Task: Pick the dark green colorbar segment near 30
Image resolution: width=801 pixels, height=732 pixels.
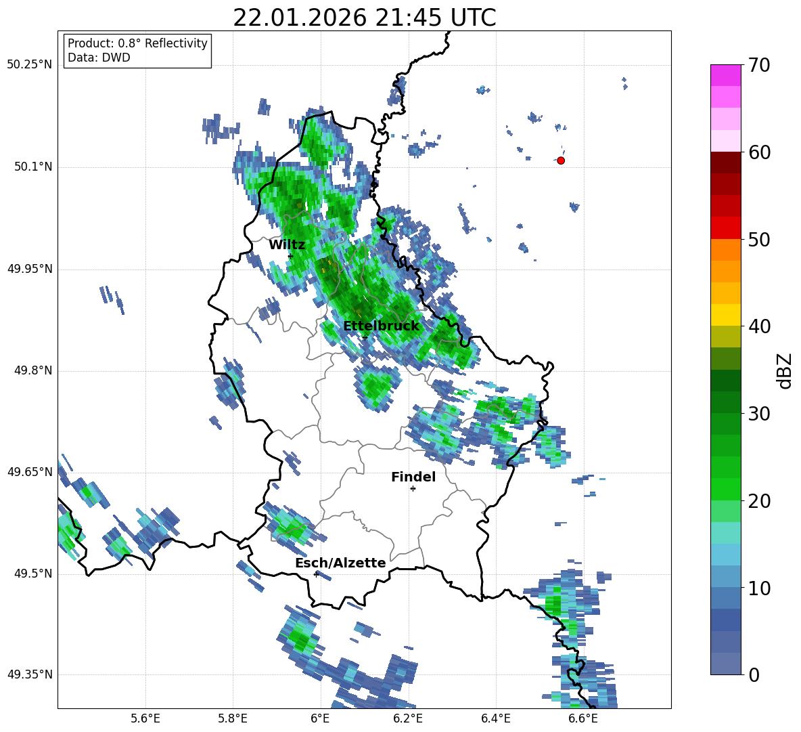Action: (x=726, y=402)
